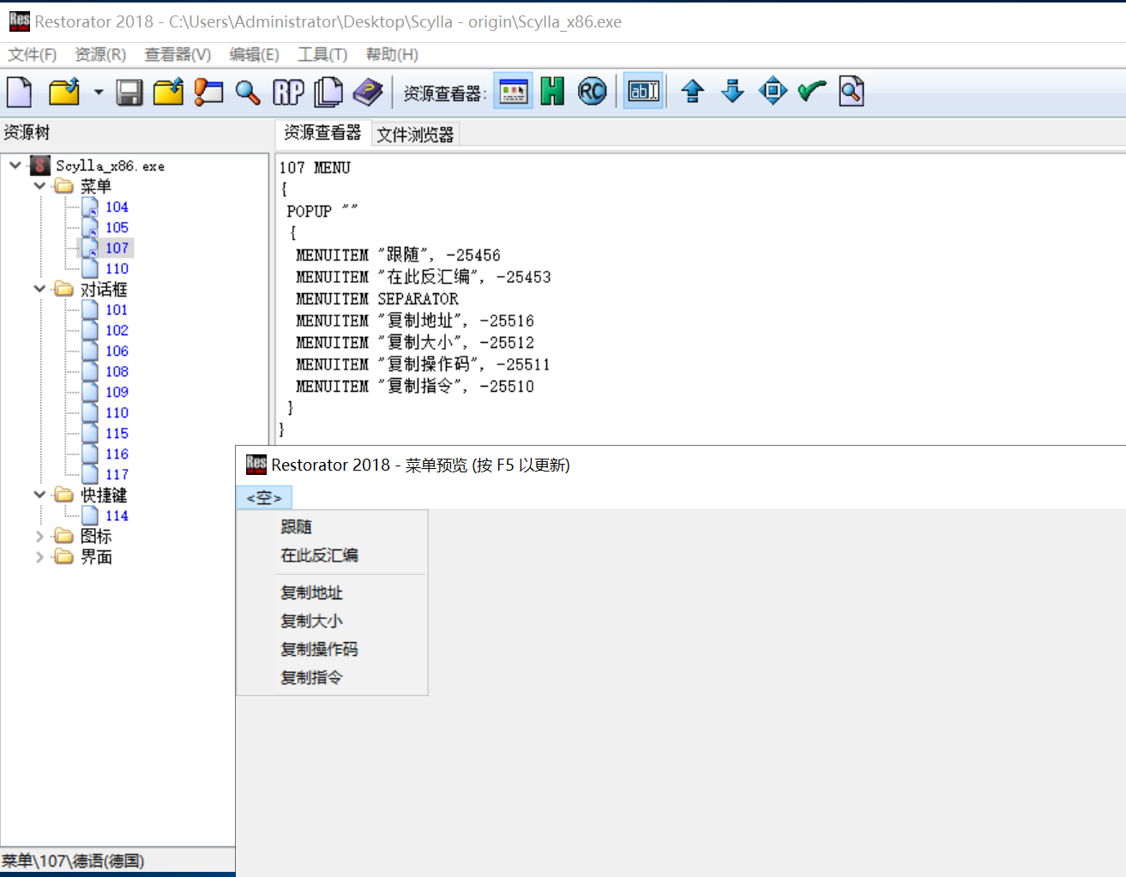Click the exclamation mark toolbar icon
1126x877 pixels.
(x=208, y=92)
